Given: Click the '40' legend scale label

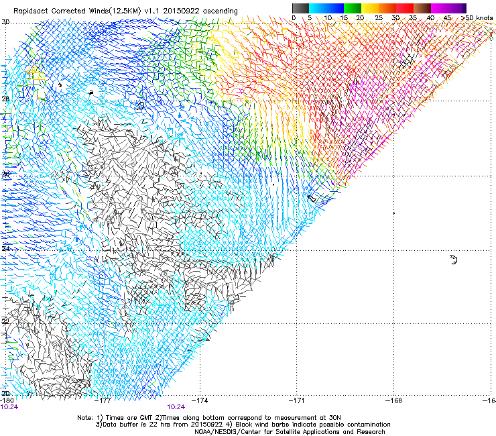Looking at the screenshot, I should click(x=430, y=17).
